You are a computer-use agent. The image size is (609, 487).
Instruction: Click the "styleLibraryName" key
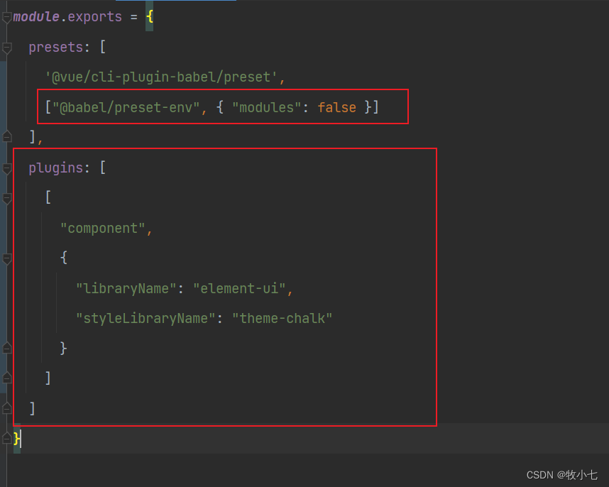point(146,319)
